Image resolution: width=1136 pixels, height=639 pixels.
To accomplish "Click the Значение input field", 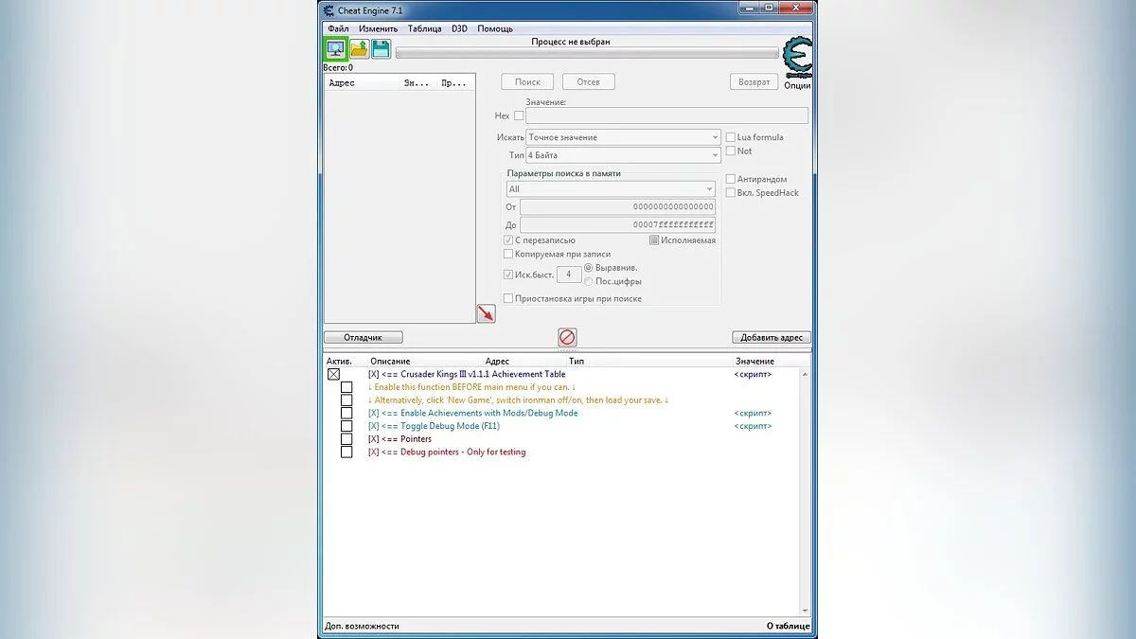I will 666,115.
